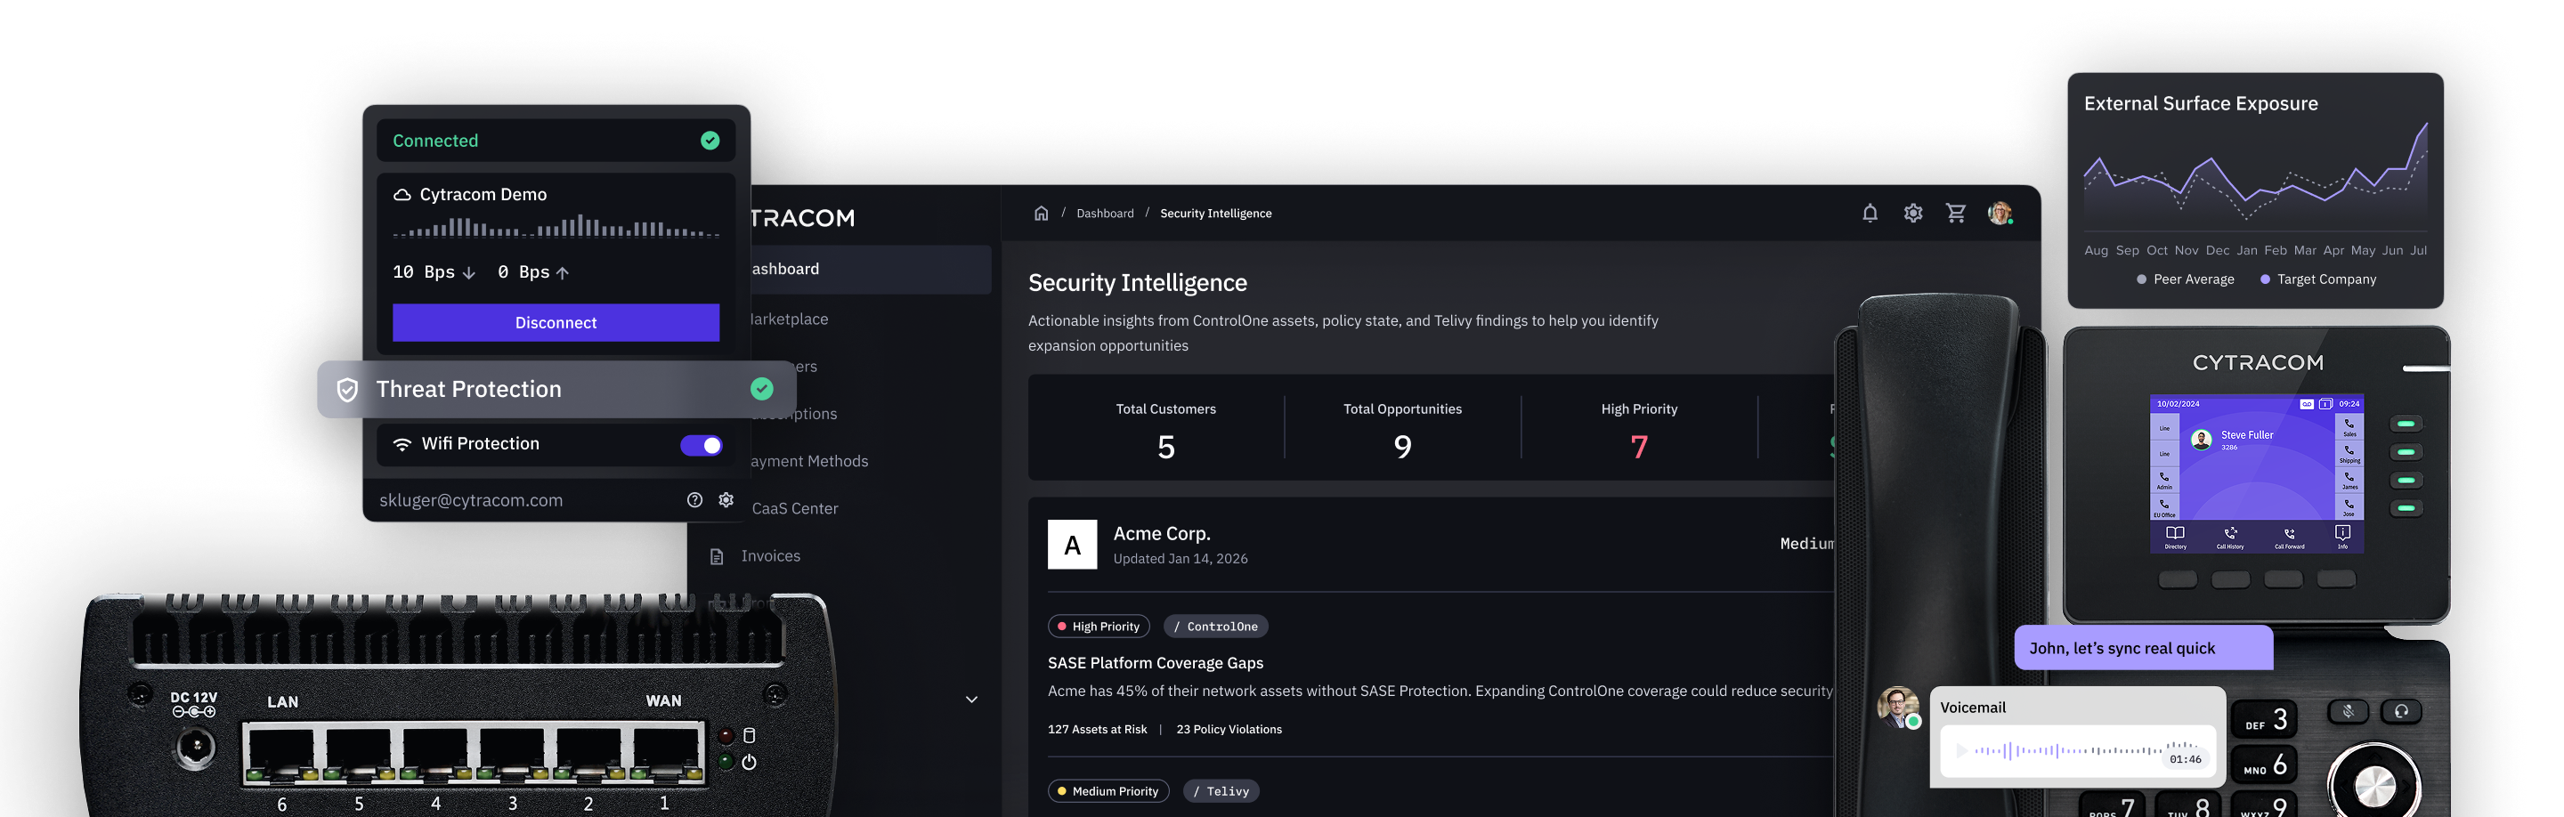Open VPN client settings gear
Screen dimensions: 2564x817
[726, 500]
